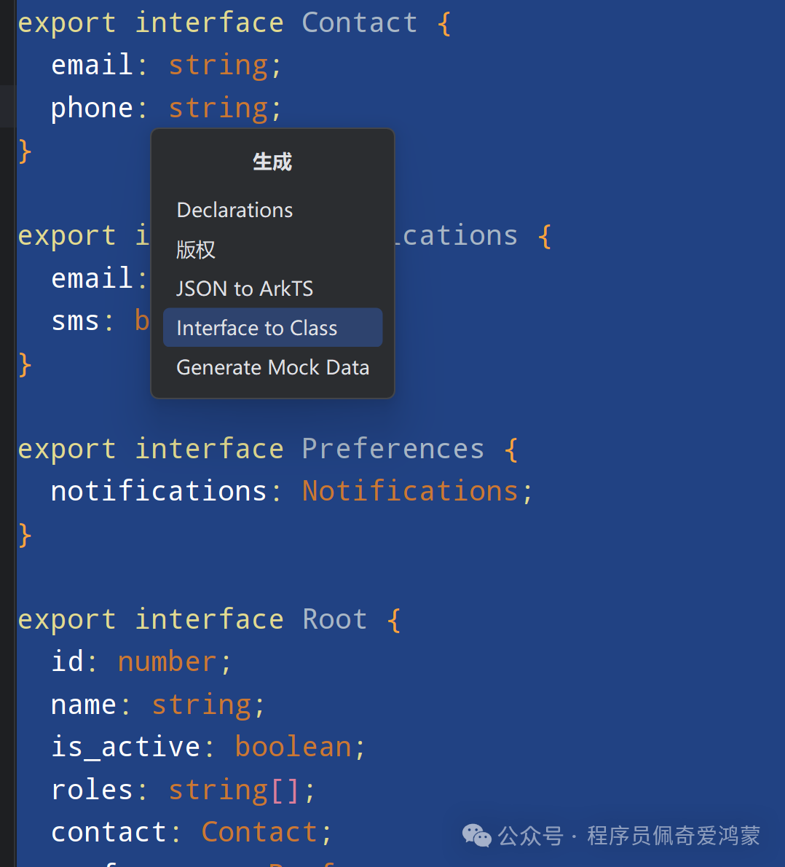Click the string type after phone
The image size is (785, 867).
click(218, 109)
